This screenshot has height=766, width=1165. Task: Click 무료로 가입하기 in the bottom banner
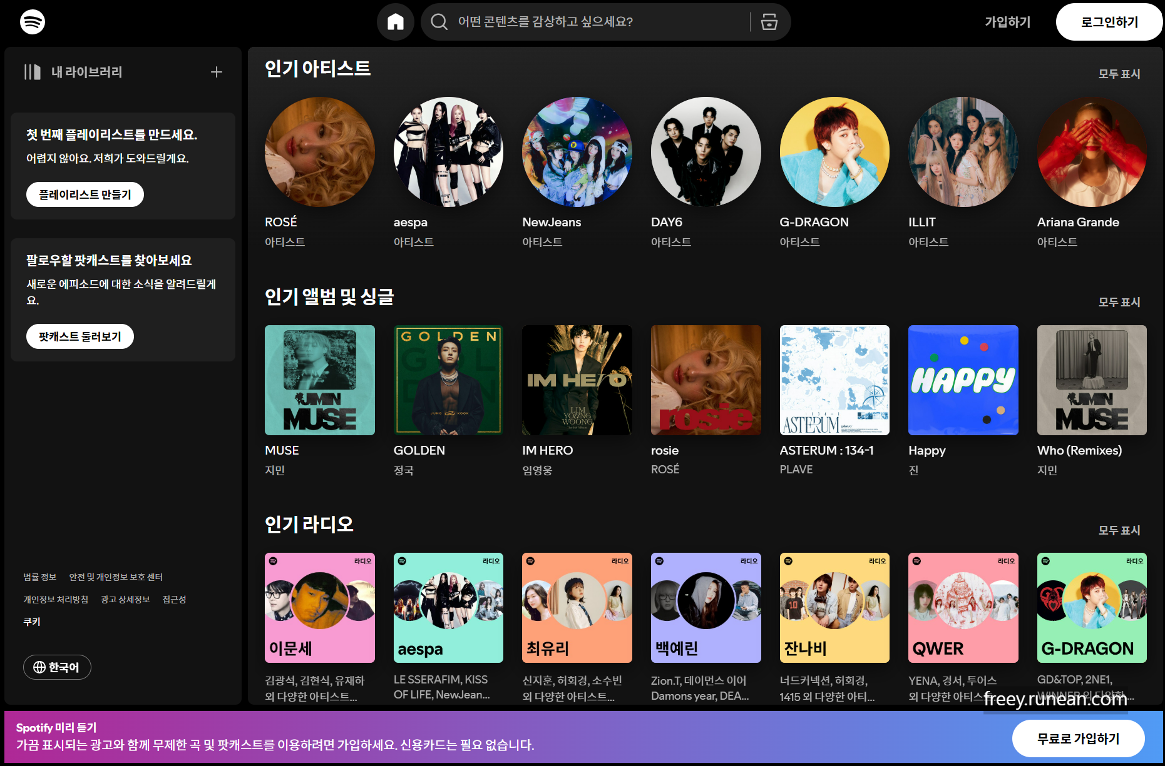[x=1078, y=738]
